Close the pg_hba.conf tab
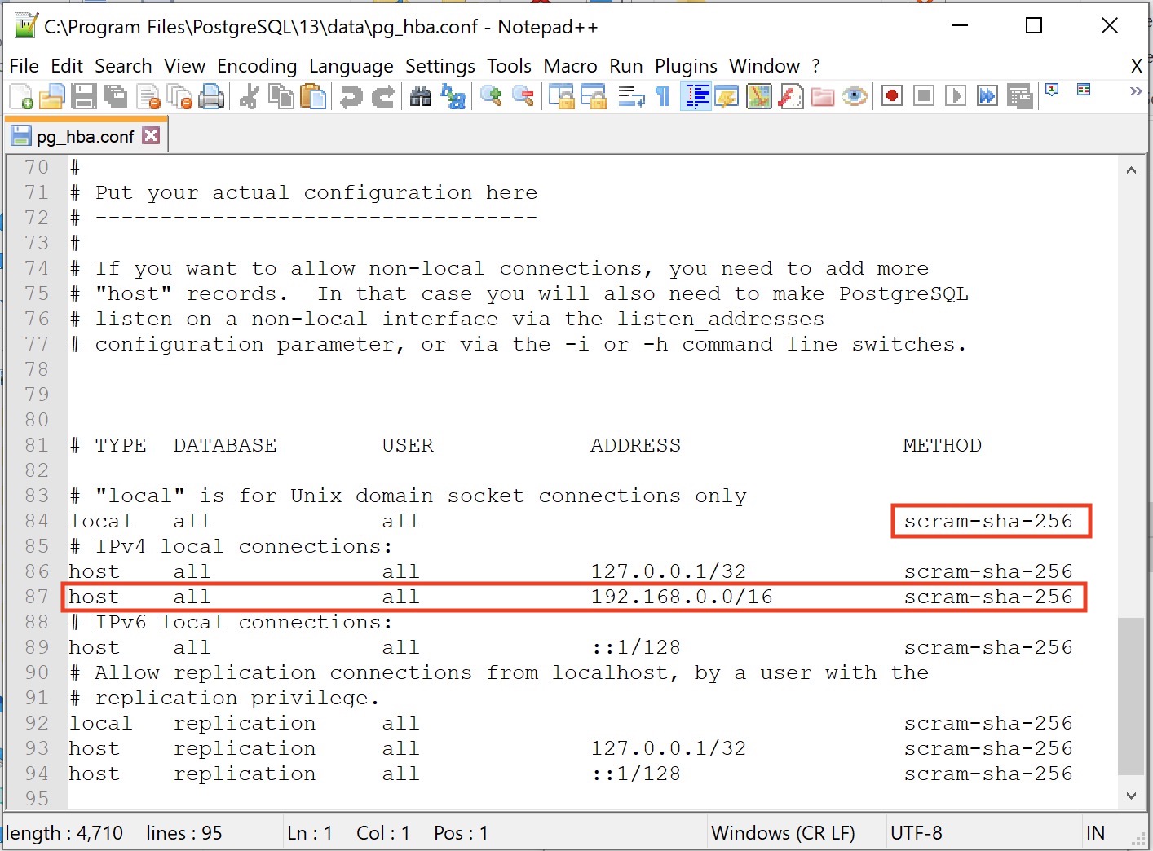This screenshot has height=851, width=1153. 151,135
